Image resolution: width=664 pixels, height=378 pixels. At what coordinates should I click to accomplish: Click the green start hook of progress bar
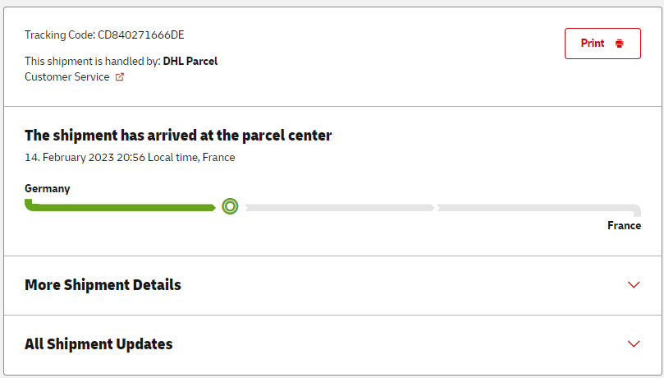(x=29, y=204)
